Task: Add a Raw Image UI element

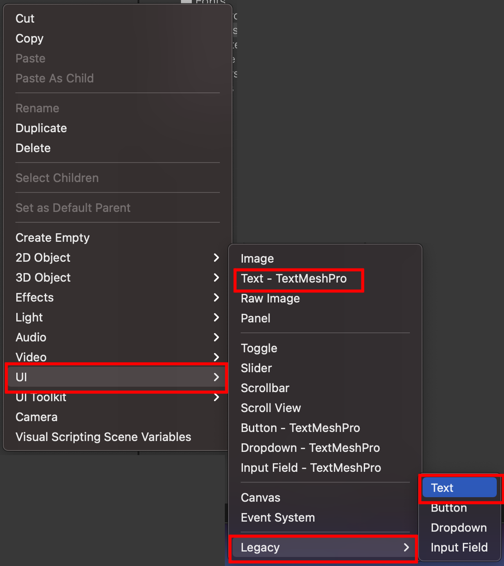Action: click(x=270, y=298)
